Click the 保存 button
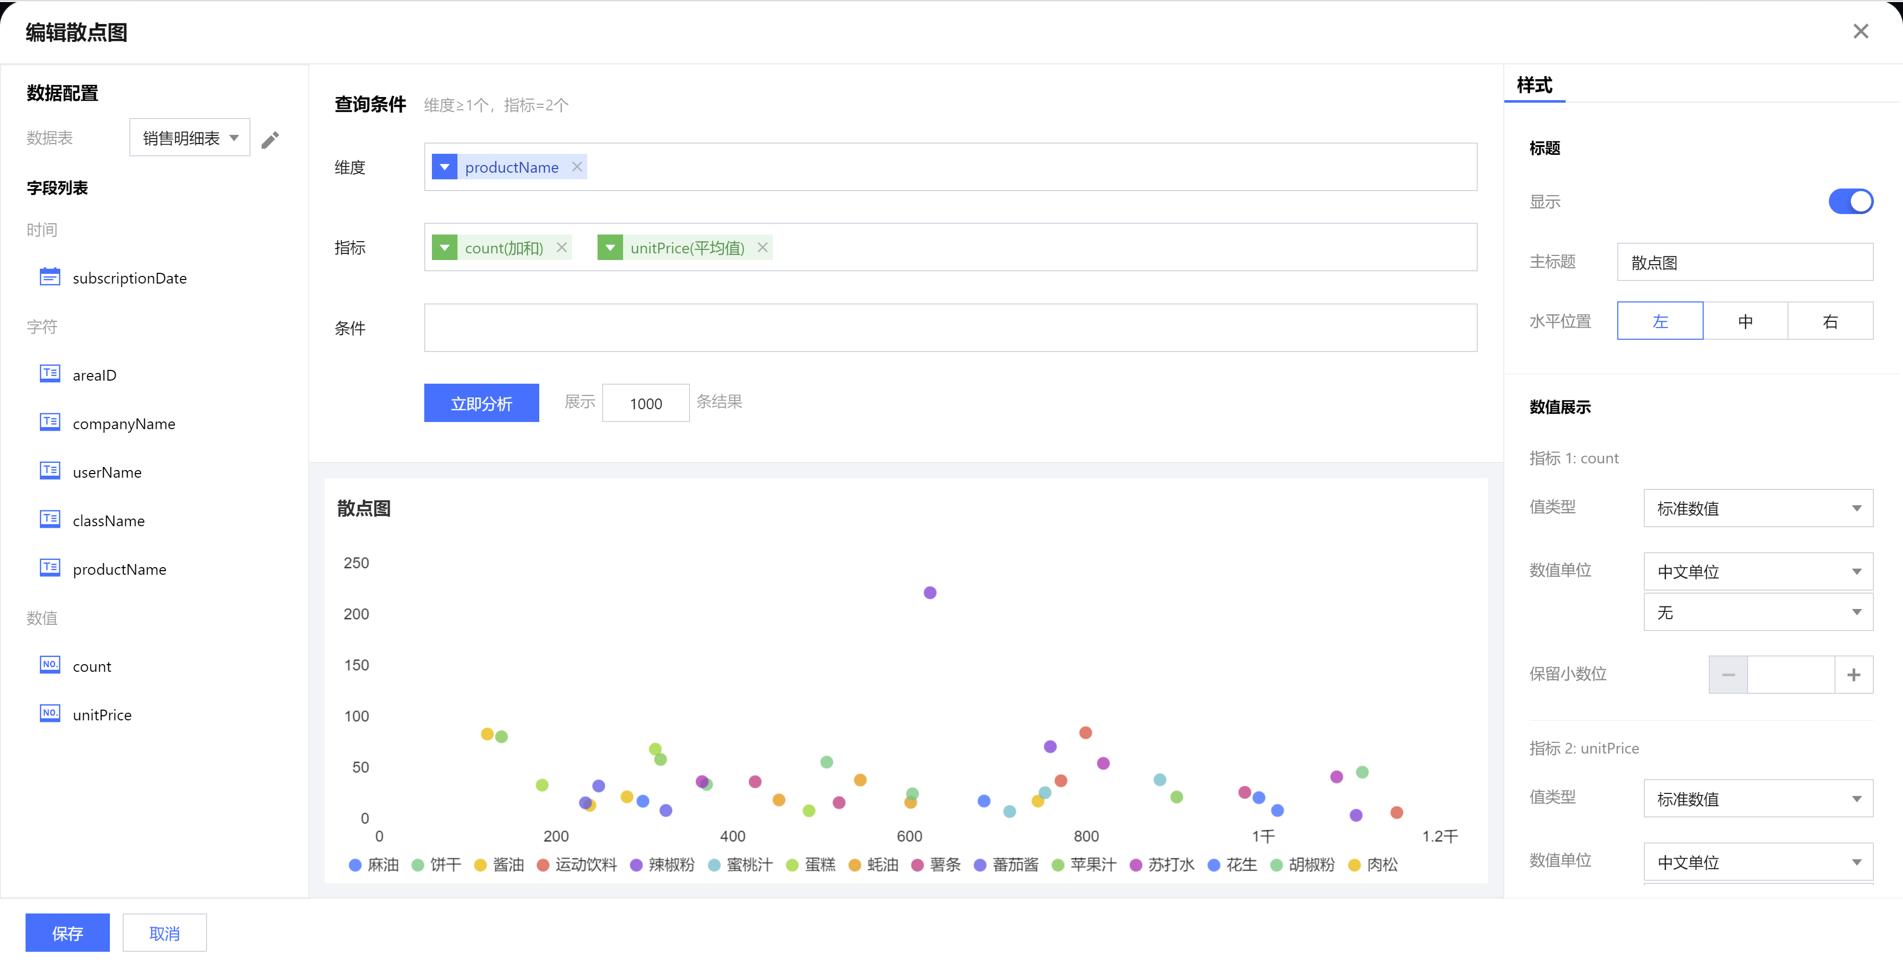The height and width of the screenshot is (962, 1903). point(67,932)
